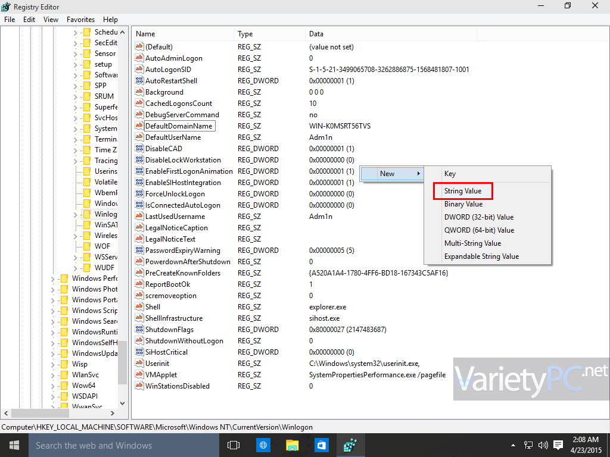Click the Registry Editor taskbar icon
Image resolution: width=610 pixels, height=457 pixels.
point(350,445)
